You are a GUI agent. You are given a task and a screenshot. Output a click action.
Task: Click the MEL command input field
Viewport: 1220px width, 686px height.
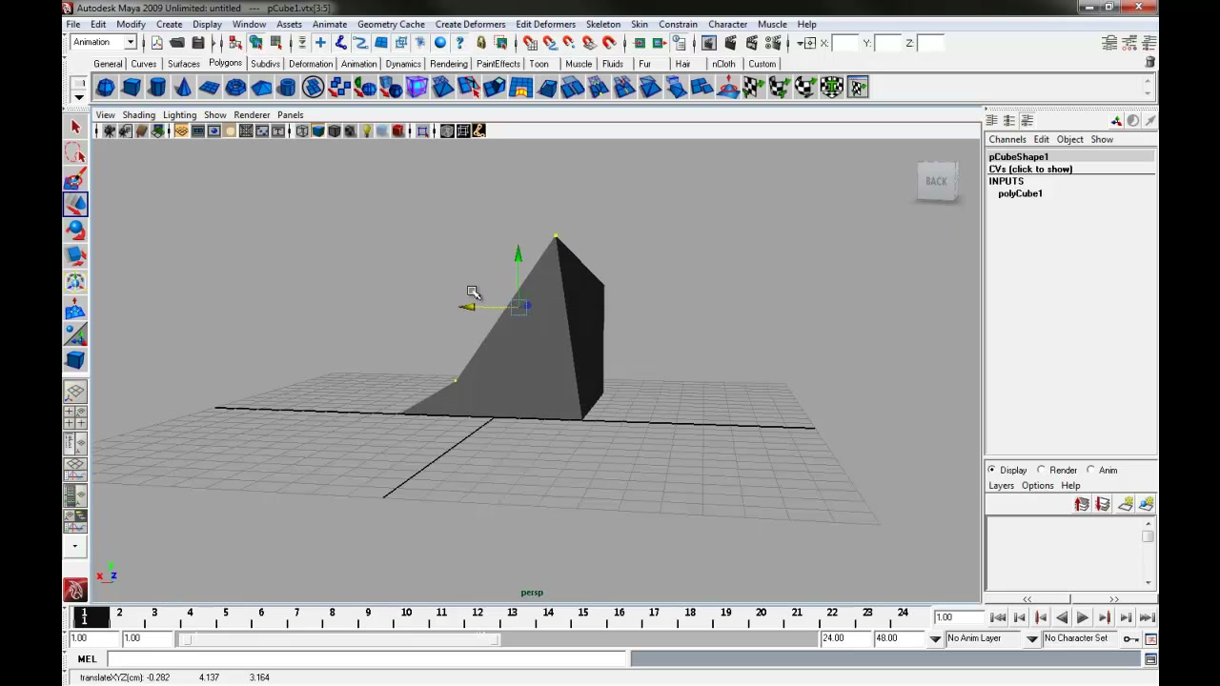pyautogui.click(x=368, y=658)
